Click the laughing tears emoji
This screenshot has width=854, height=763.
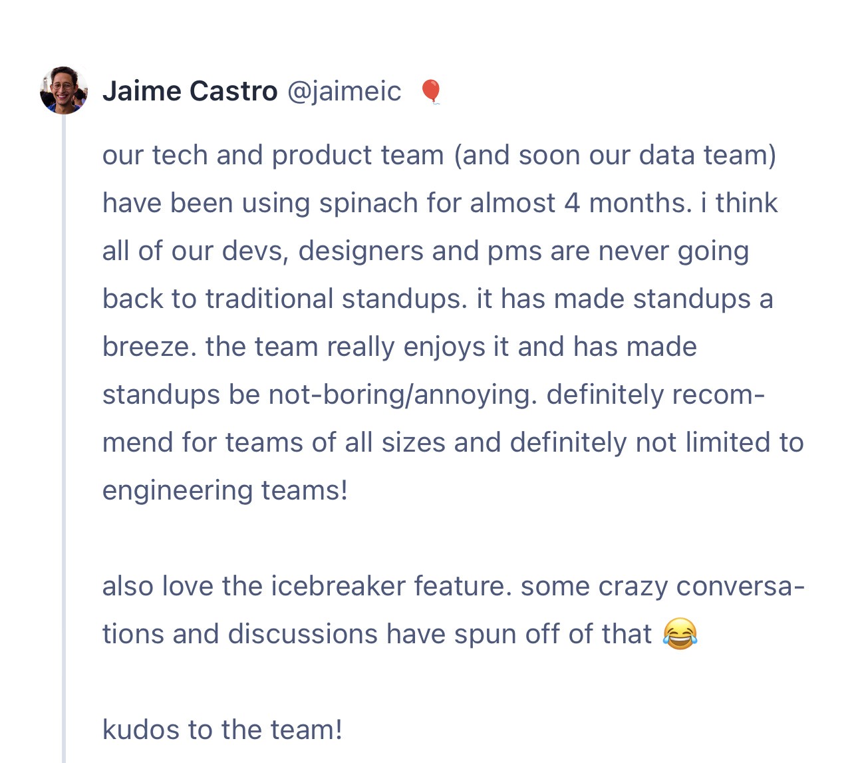point(680,633)
